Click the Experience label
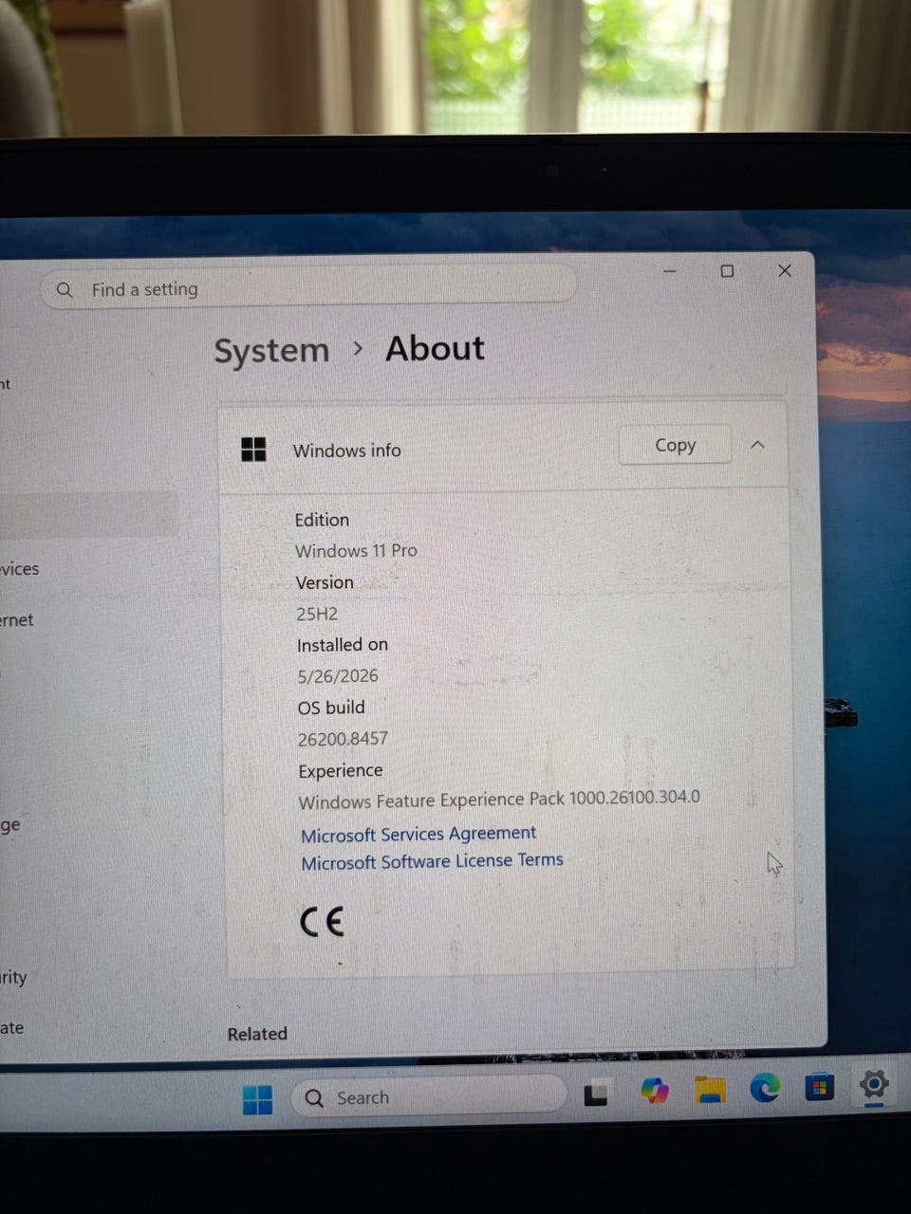 tap(341, 771)
